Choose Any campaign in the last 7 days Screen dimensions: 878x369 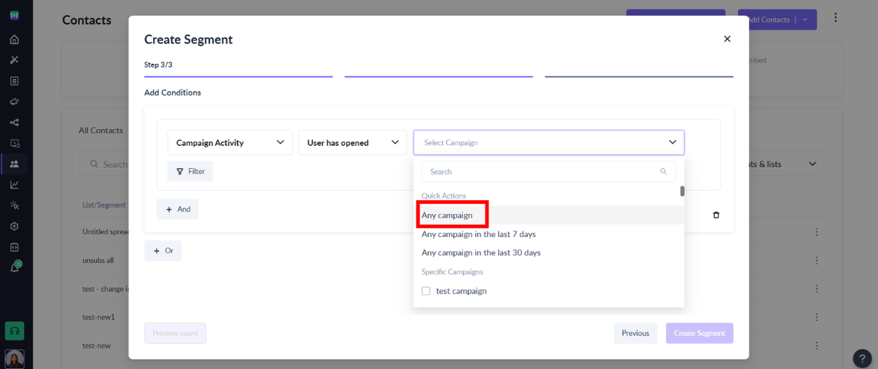coord(479,234)
